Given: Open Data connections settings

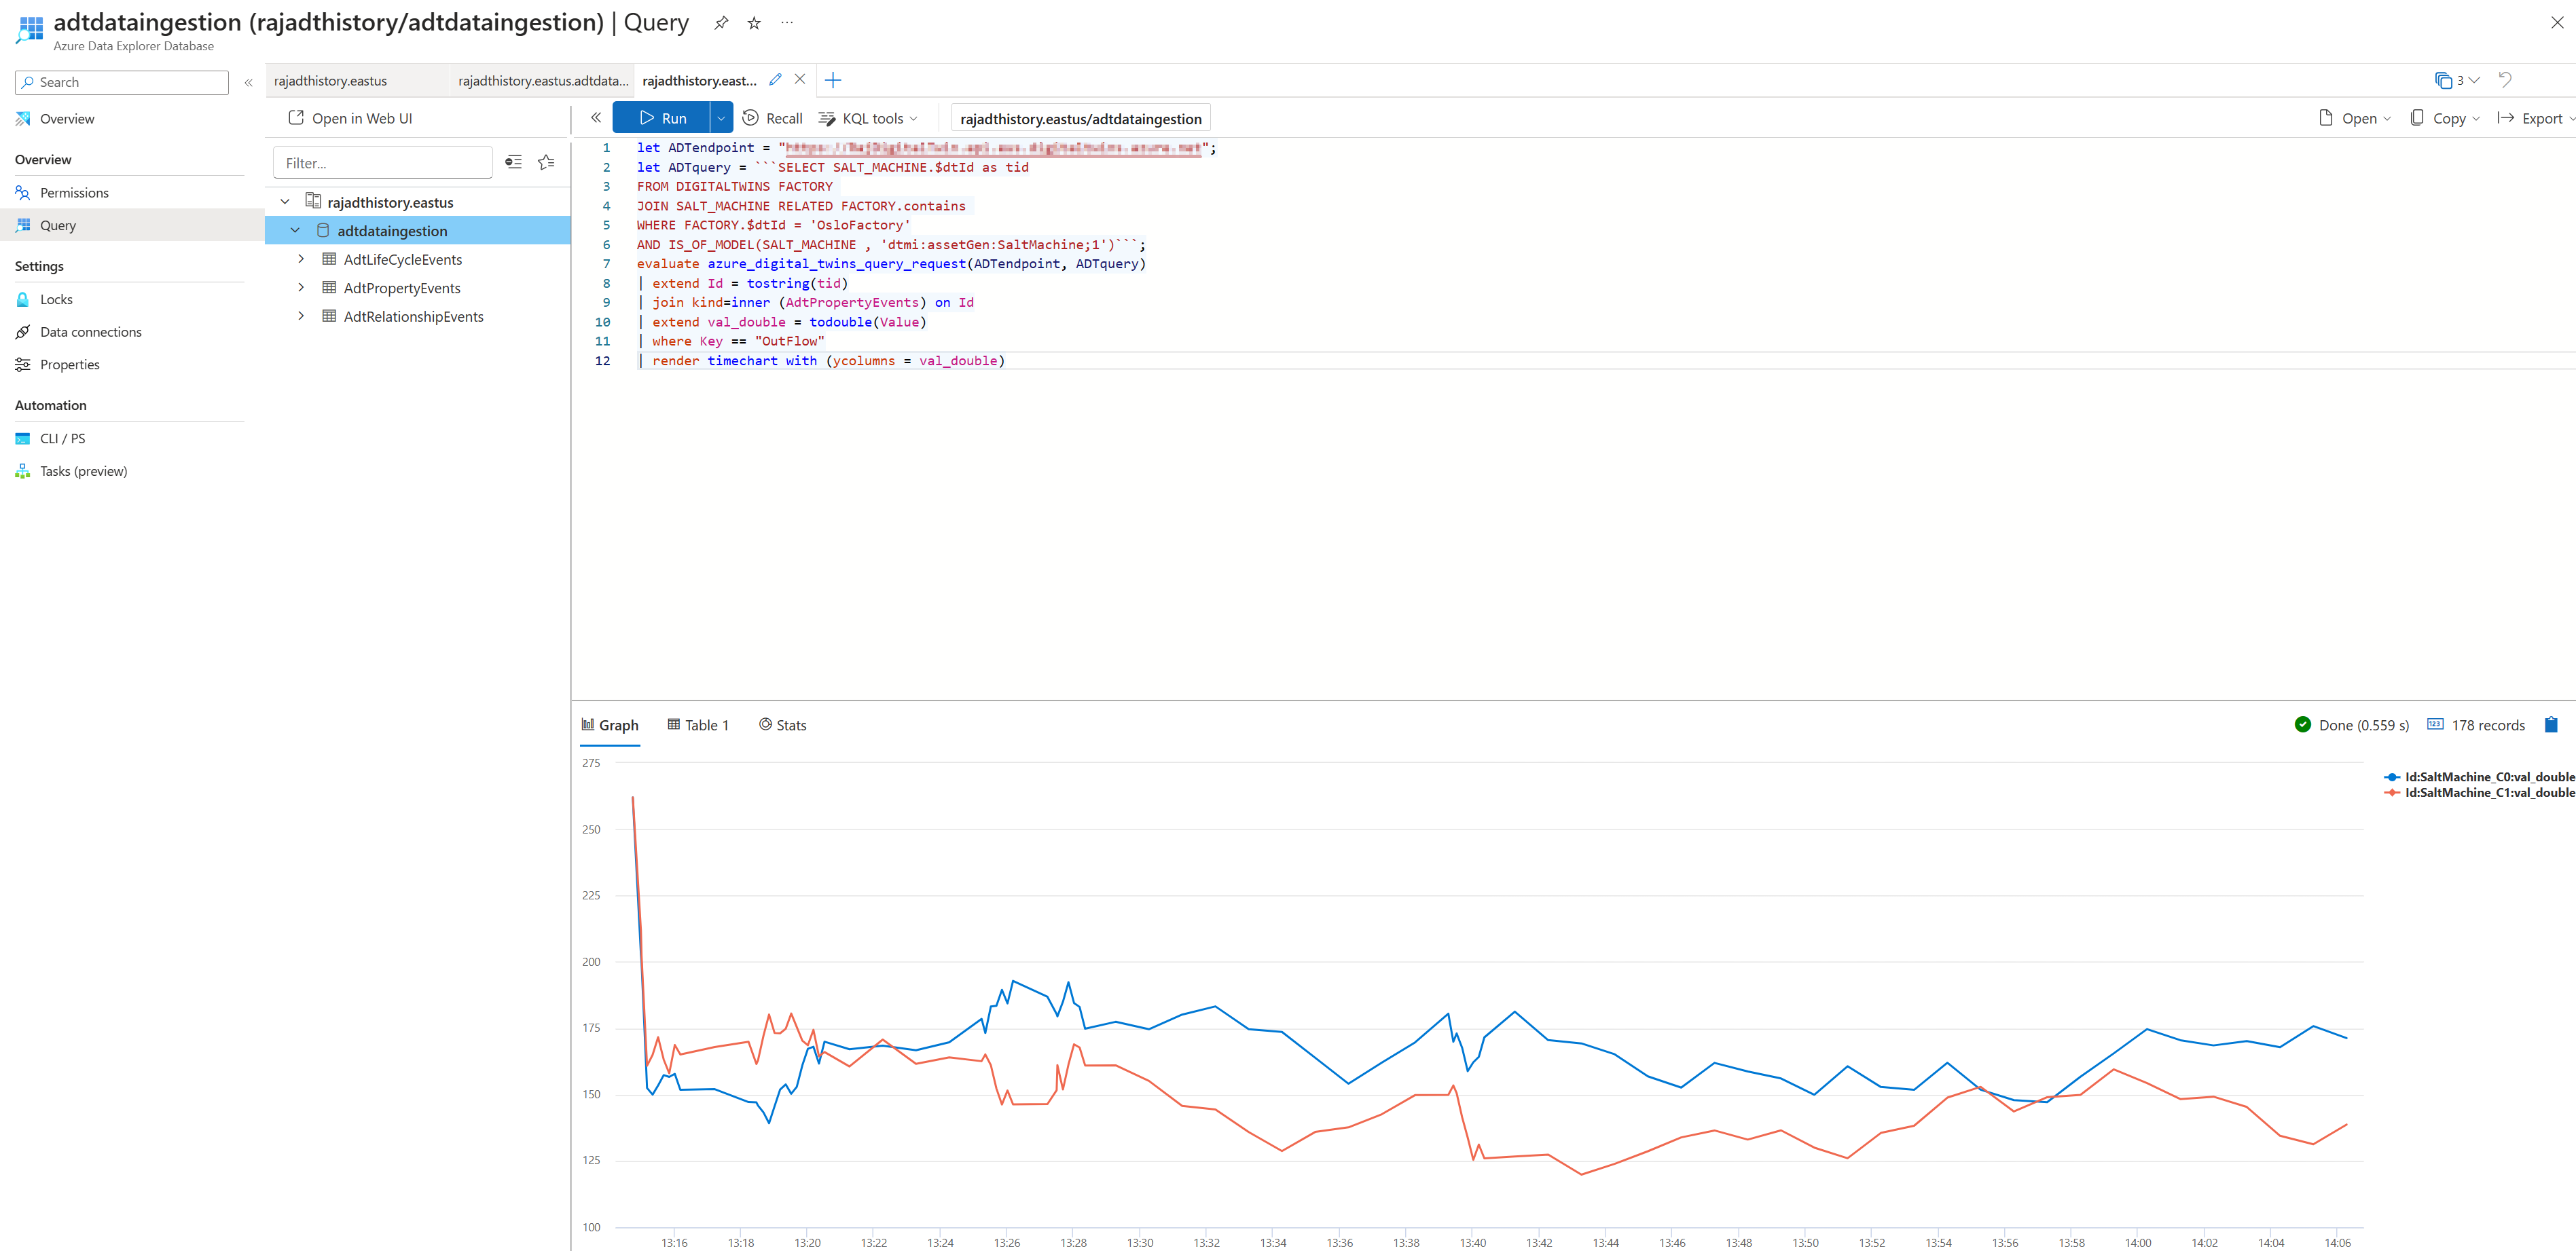Looking at the screenshot, I should (x=91, y=332).
